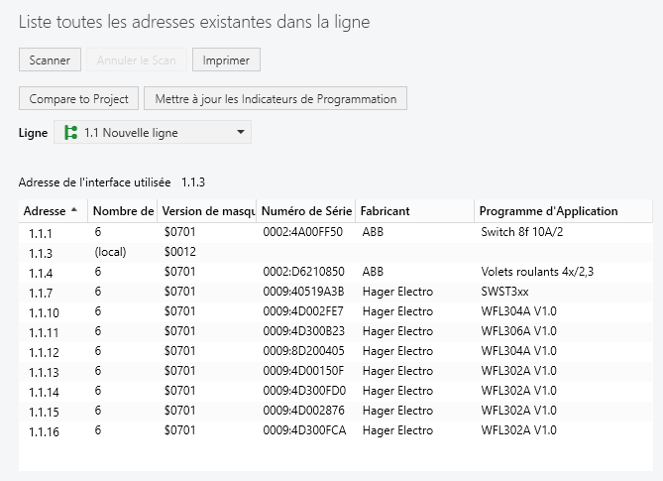This screenshot has height=481, width=663.
Task: Click the Imprimer button
Action: 226,60
